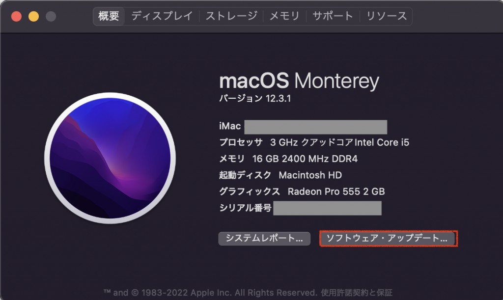Open システムレポート with its button
Image resolution: width=503 pixels, height=300 pixels.
coord(264,239)
